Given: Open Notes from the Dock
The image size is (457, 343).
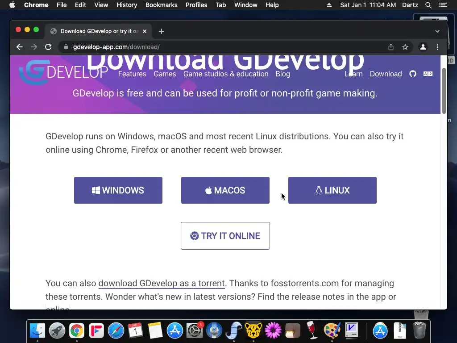Looking at the screenshot, I should pos(155,330).
